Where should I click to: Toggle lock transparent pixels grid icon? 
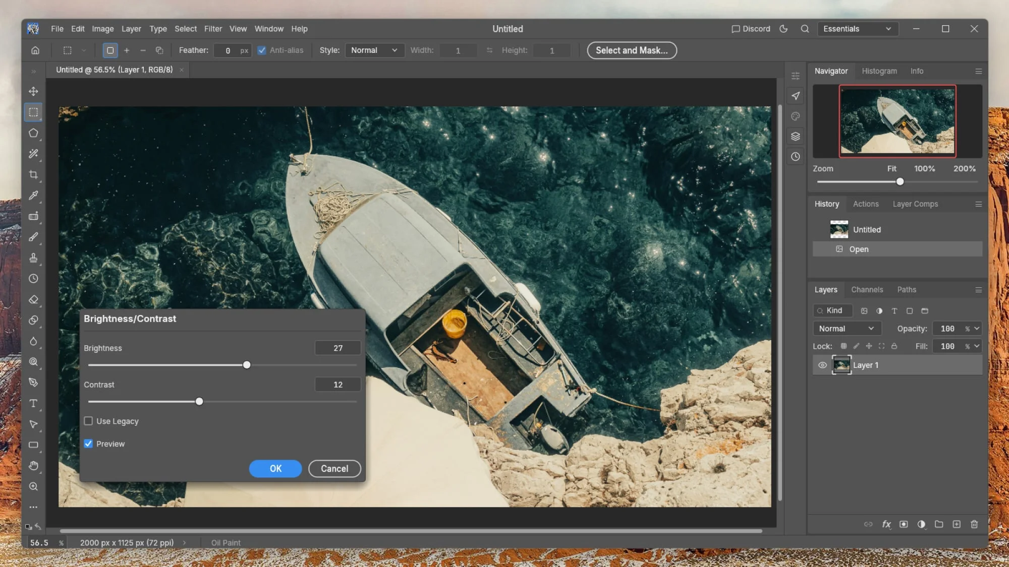click(x=844, y=346)
